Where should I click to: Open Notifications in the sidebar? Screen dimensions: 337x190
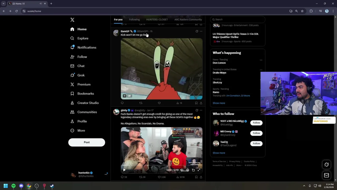83,47
